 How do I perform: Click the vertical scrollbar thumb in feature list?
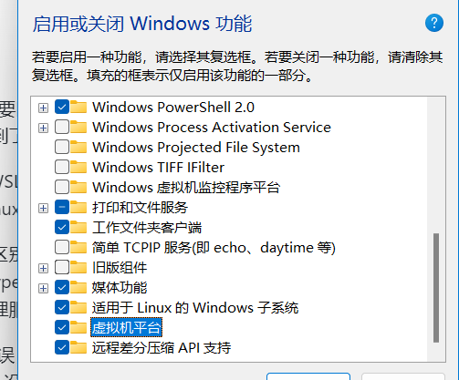436,288
